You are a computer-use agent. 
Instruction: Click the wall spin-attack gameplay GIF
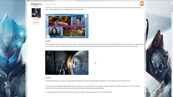pyautogui.click(x=67, y=63)
